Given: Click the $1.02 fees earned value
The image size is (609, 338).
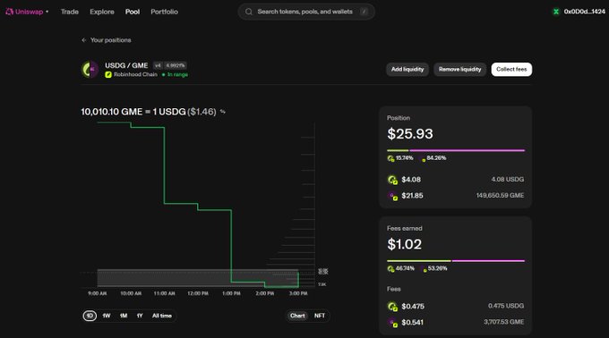Looking at the screenshot, I should pos(404,244).
